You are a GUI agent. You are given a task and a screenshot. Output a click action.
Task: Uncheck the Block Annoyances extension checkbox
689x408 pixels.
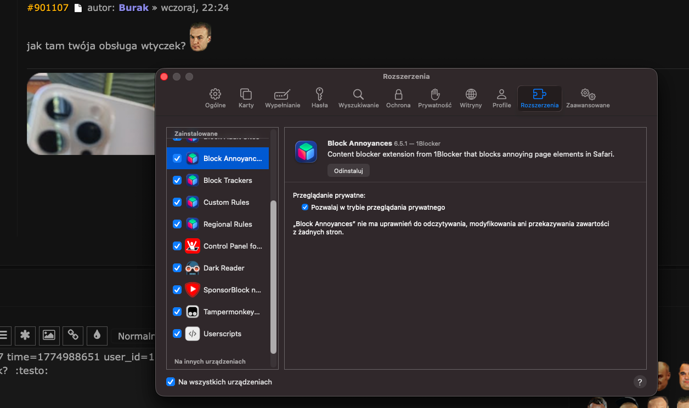point(177,158)
